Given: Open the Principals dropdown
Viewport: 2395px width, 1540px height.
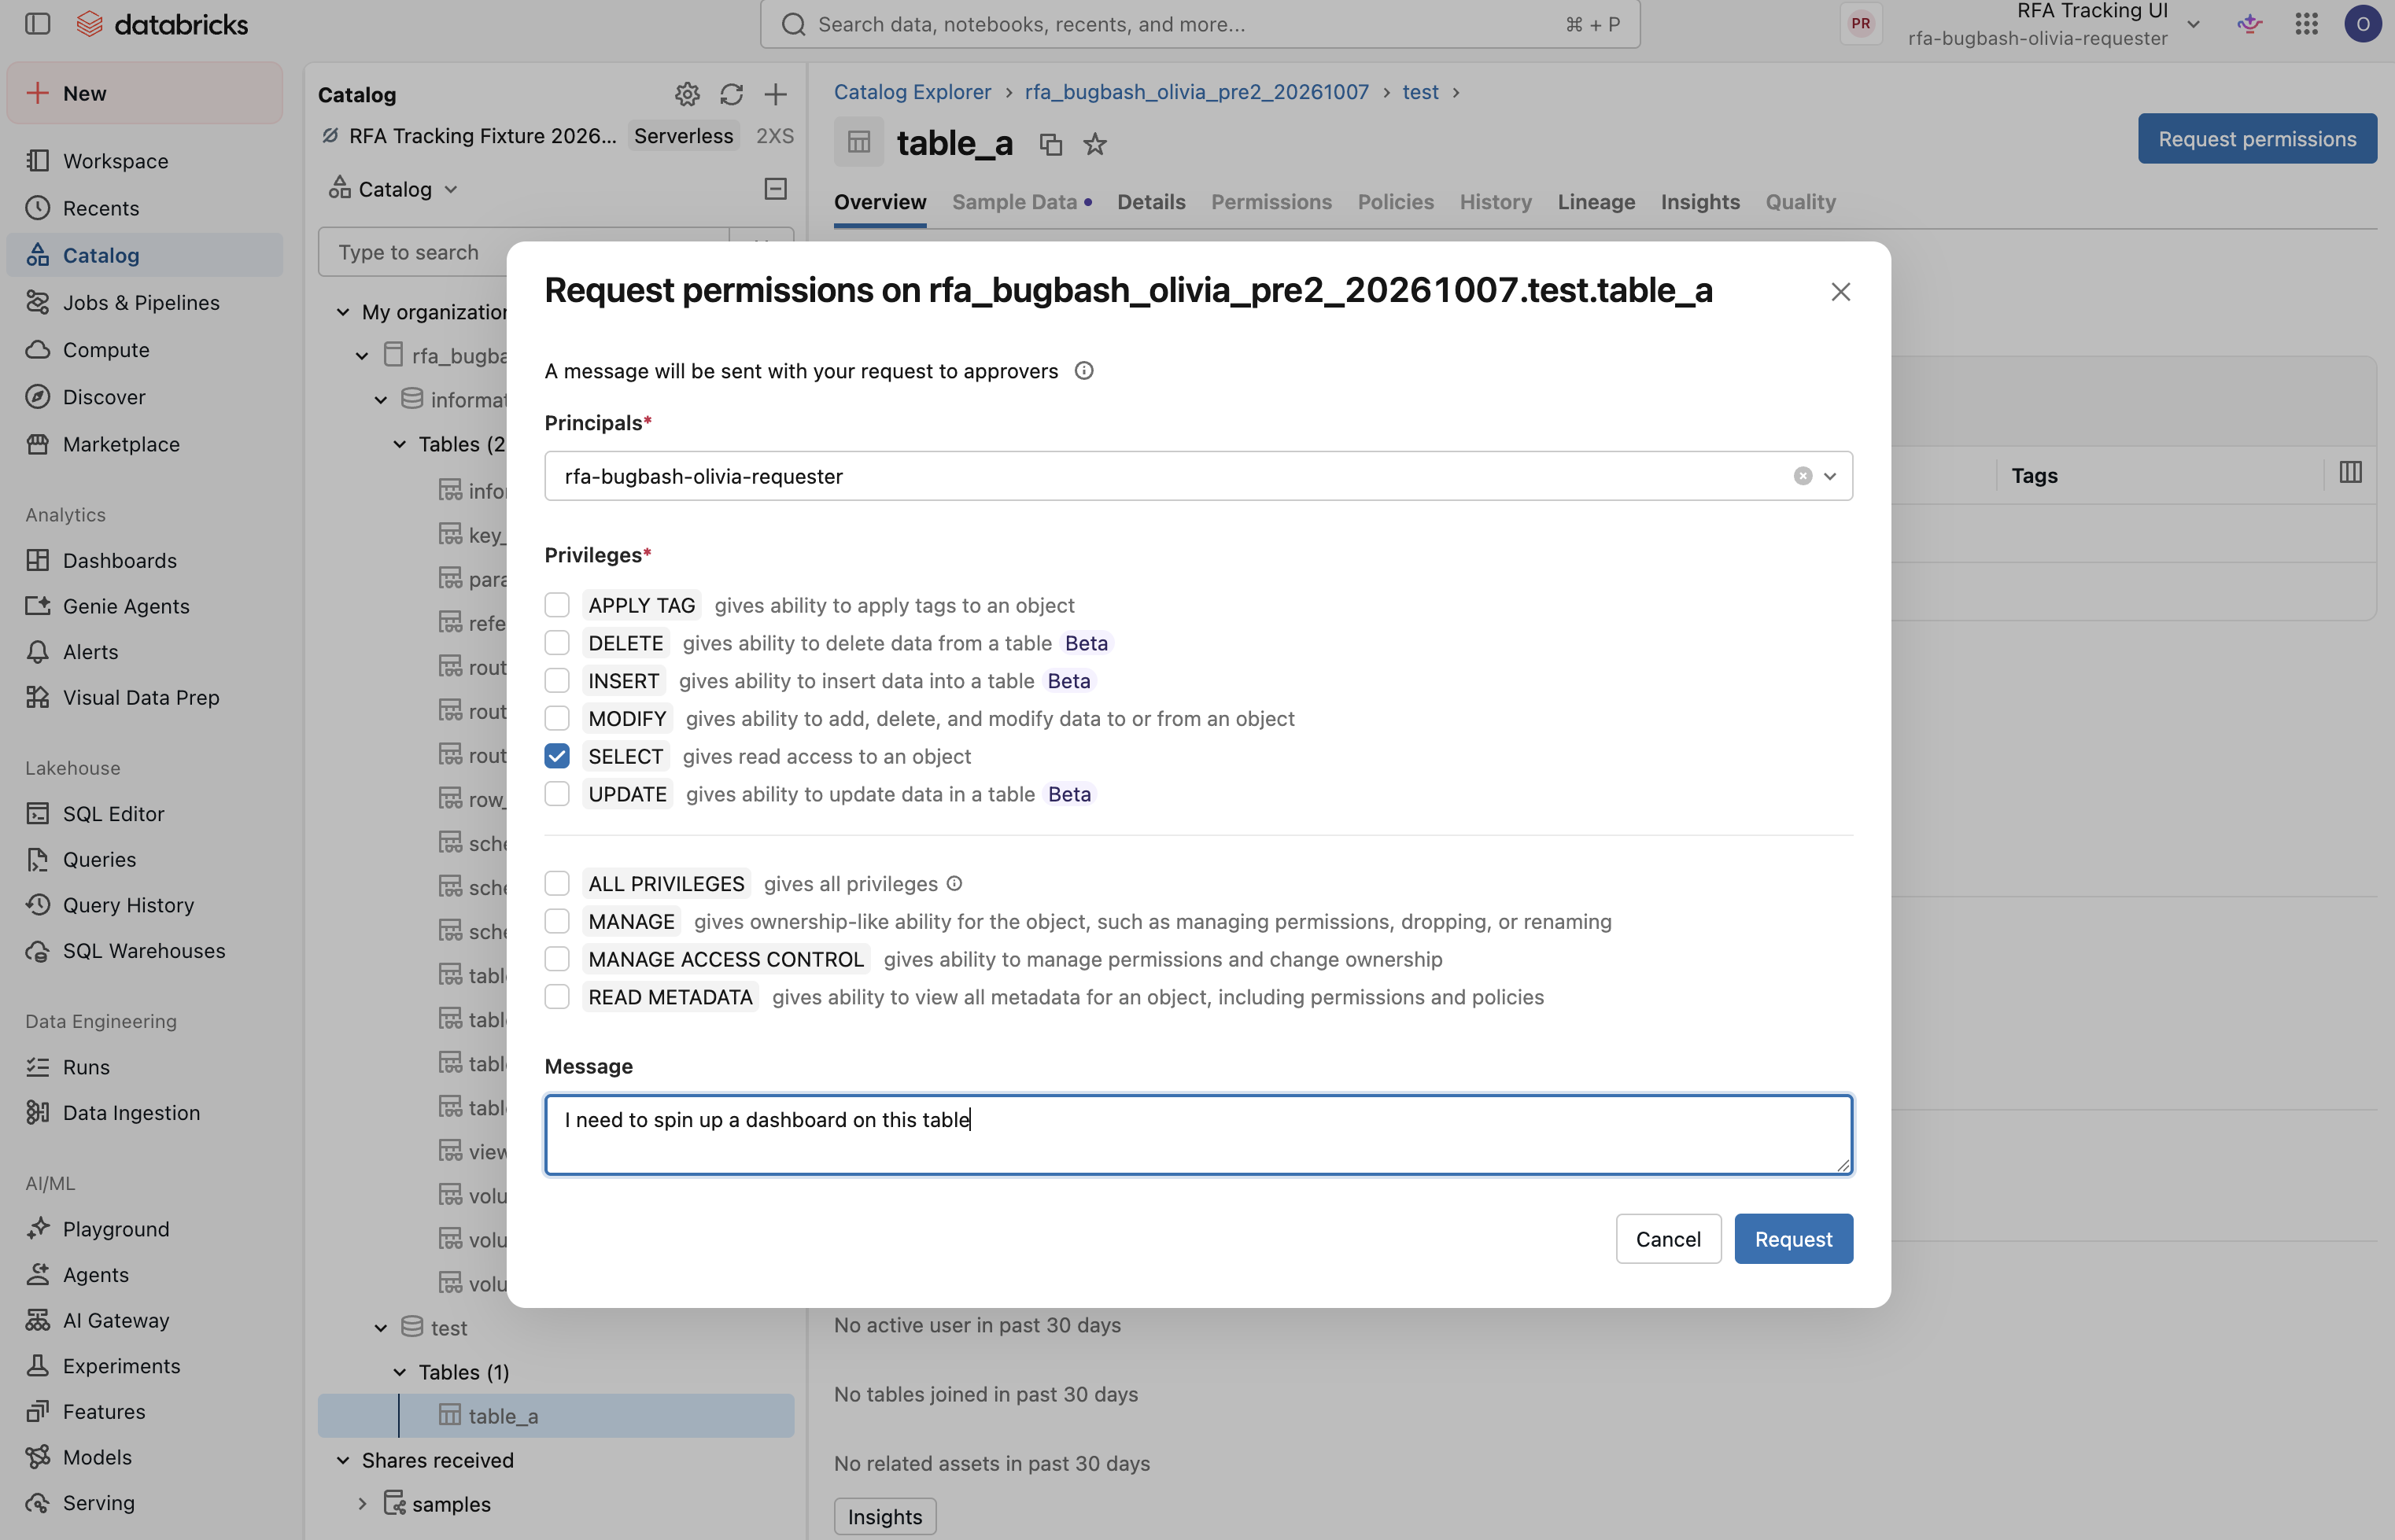Looking at the screenshot, I should coord(1830,476).
